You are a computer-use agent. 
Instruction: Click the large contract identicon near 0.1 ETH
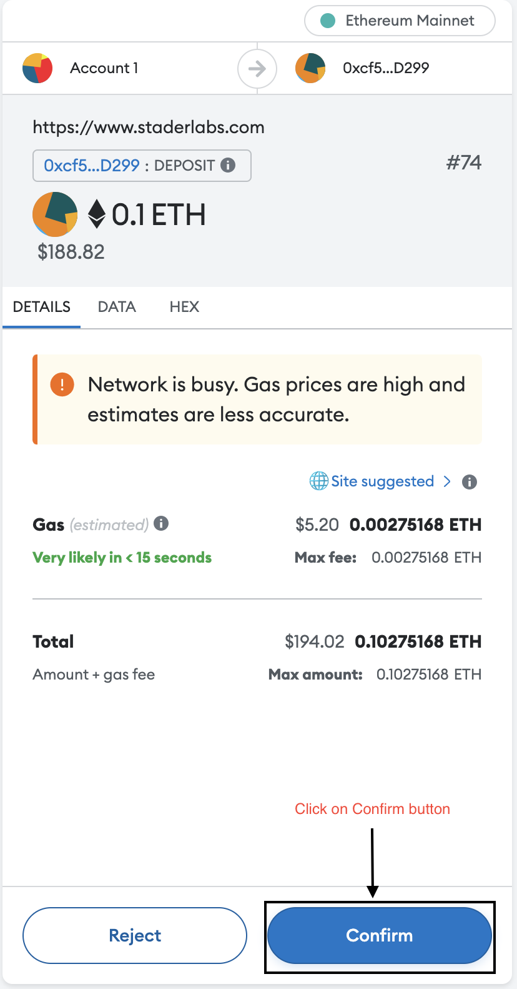click(x=55, y=214)
